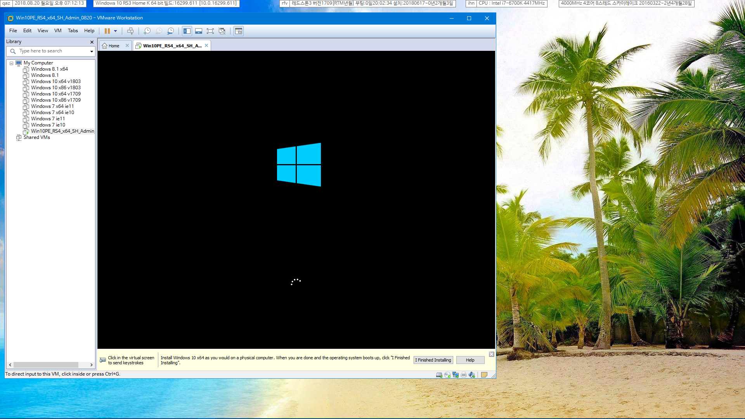Click the Library search input field
This screenshot has height=419, width=745.
coord(50,51)
